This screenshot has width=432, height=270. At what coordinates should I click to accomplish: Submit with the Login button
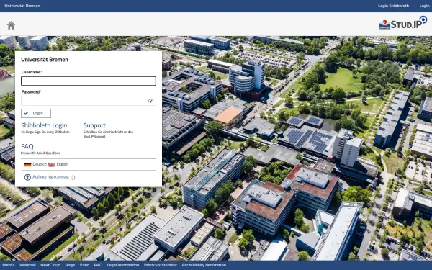click(x=36, y=113)
